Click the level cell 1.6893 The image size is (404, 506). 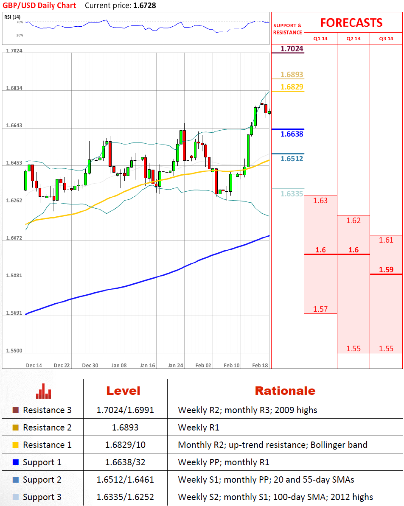(x=125, y=428)
